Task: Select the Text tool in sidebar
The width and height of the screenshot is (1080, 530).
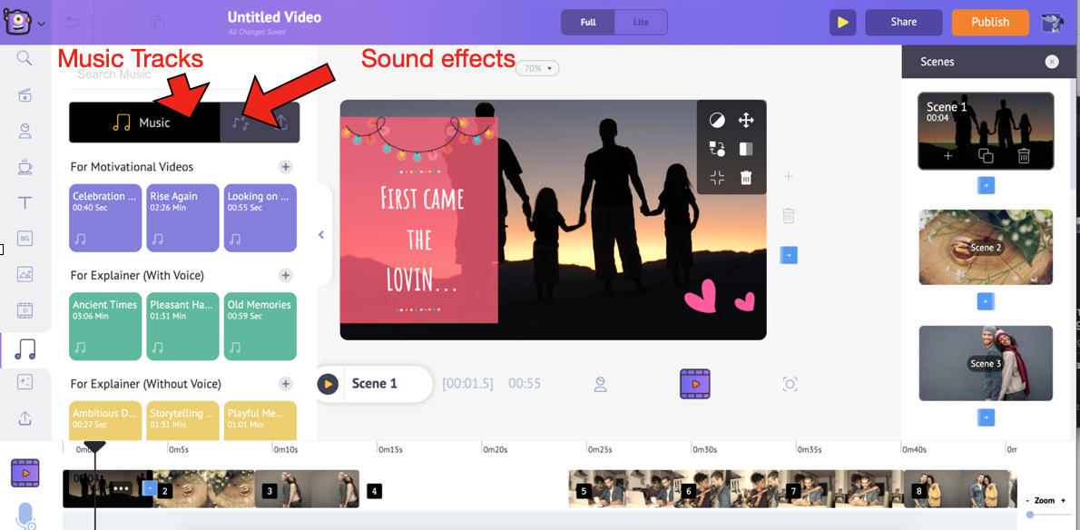Action: pos(25,202)
